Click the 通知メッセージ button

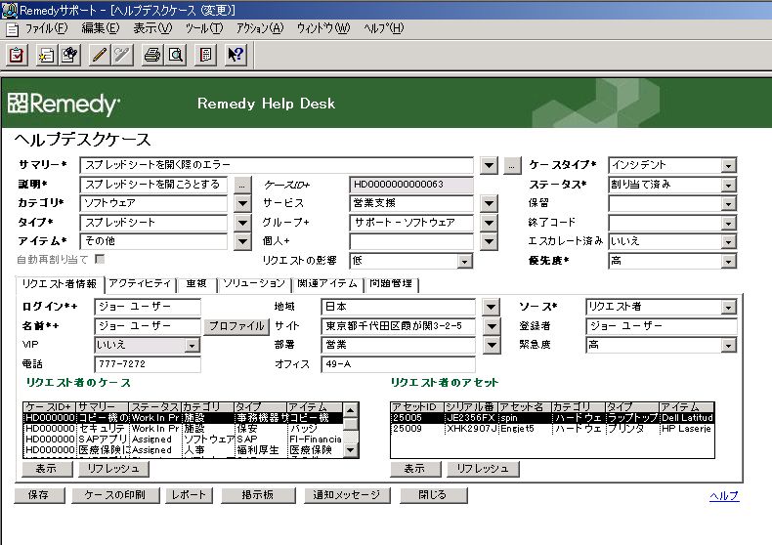coord(347,495)
